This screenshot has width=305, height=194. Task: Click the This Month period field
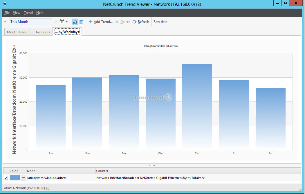(30, 22)
